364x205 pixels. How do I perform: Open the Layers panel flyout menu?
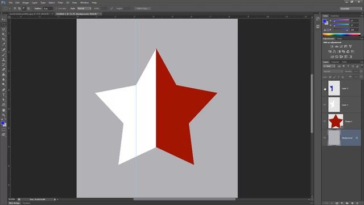pyautogui.click(x=362, y=62)
